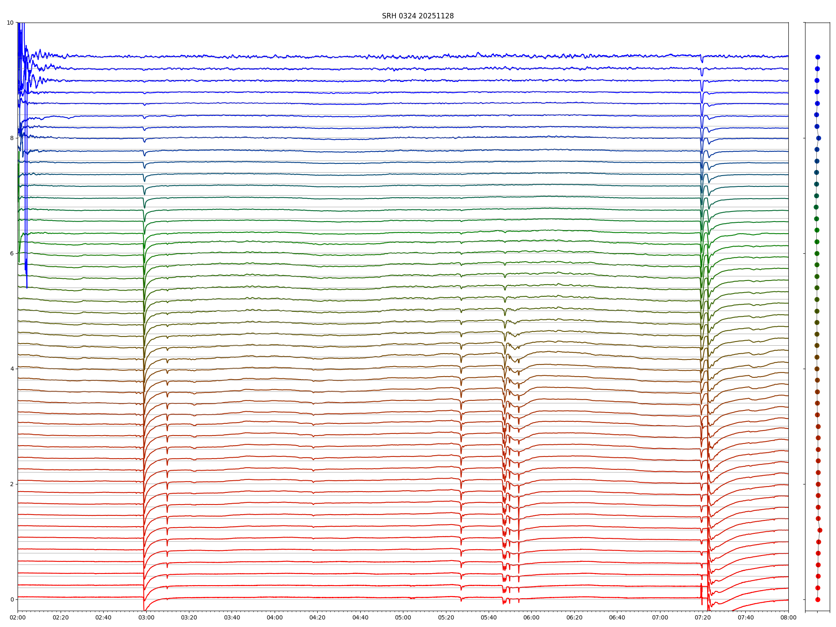Click the bottommost red dot in side panel
The image size is (836, 627).
pyautogui.click(x=818, y=599)
